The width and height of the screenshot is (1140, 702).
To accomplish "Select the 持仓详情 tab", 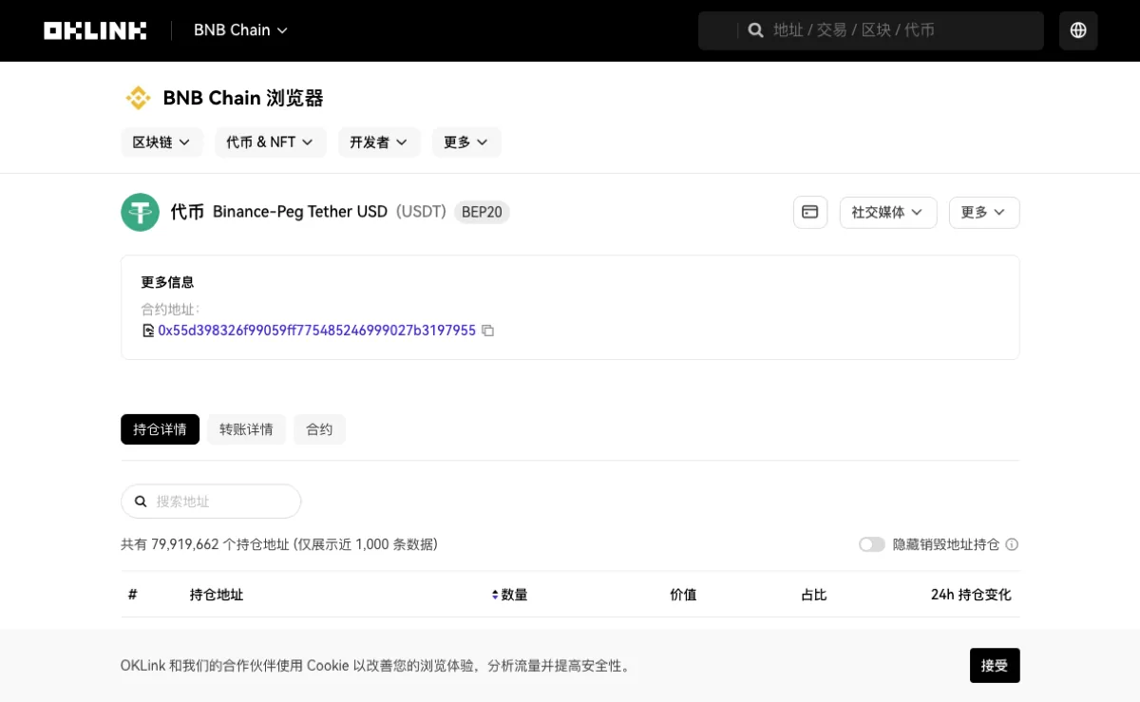I will click(x=160, y=429).
